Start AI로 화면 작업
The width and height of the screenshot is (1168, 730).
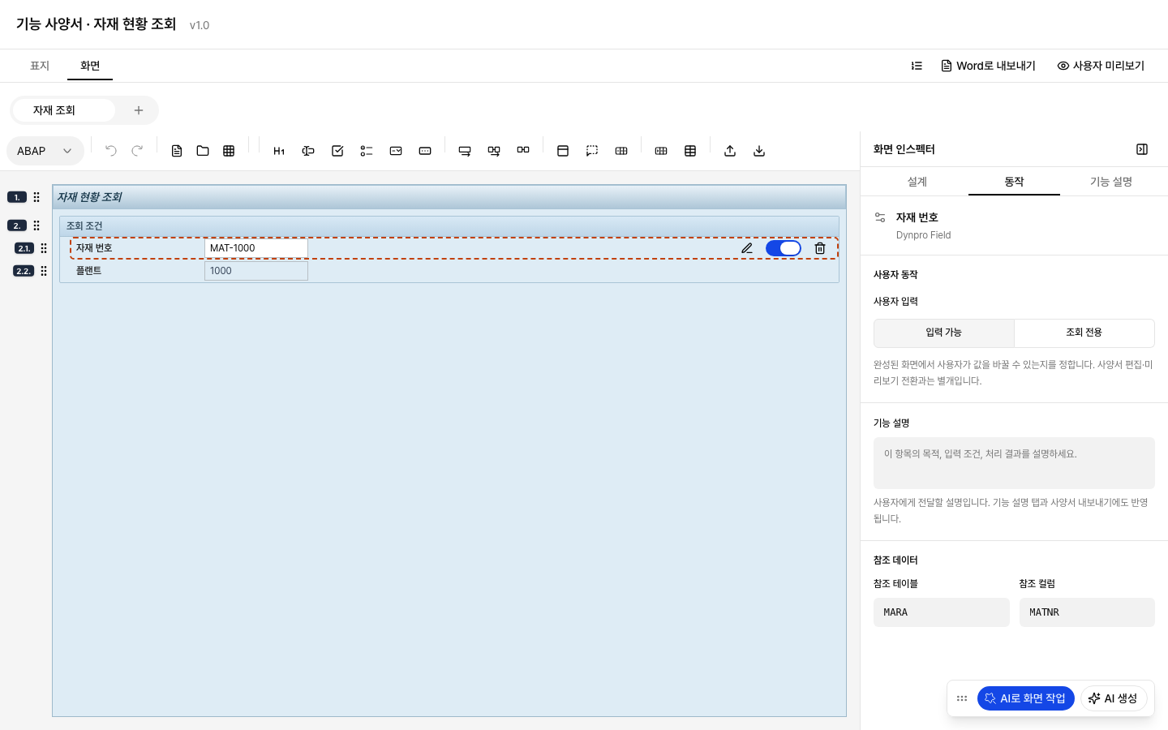(1026, 698)
